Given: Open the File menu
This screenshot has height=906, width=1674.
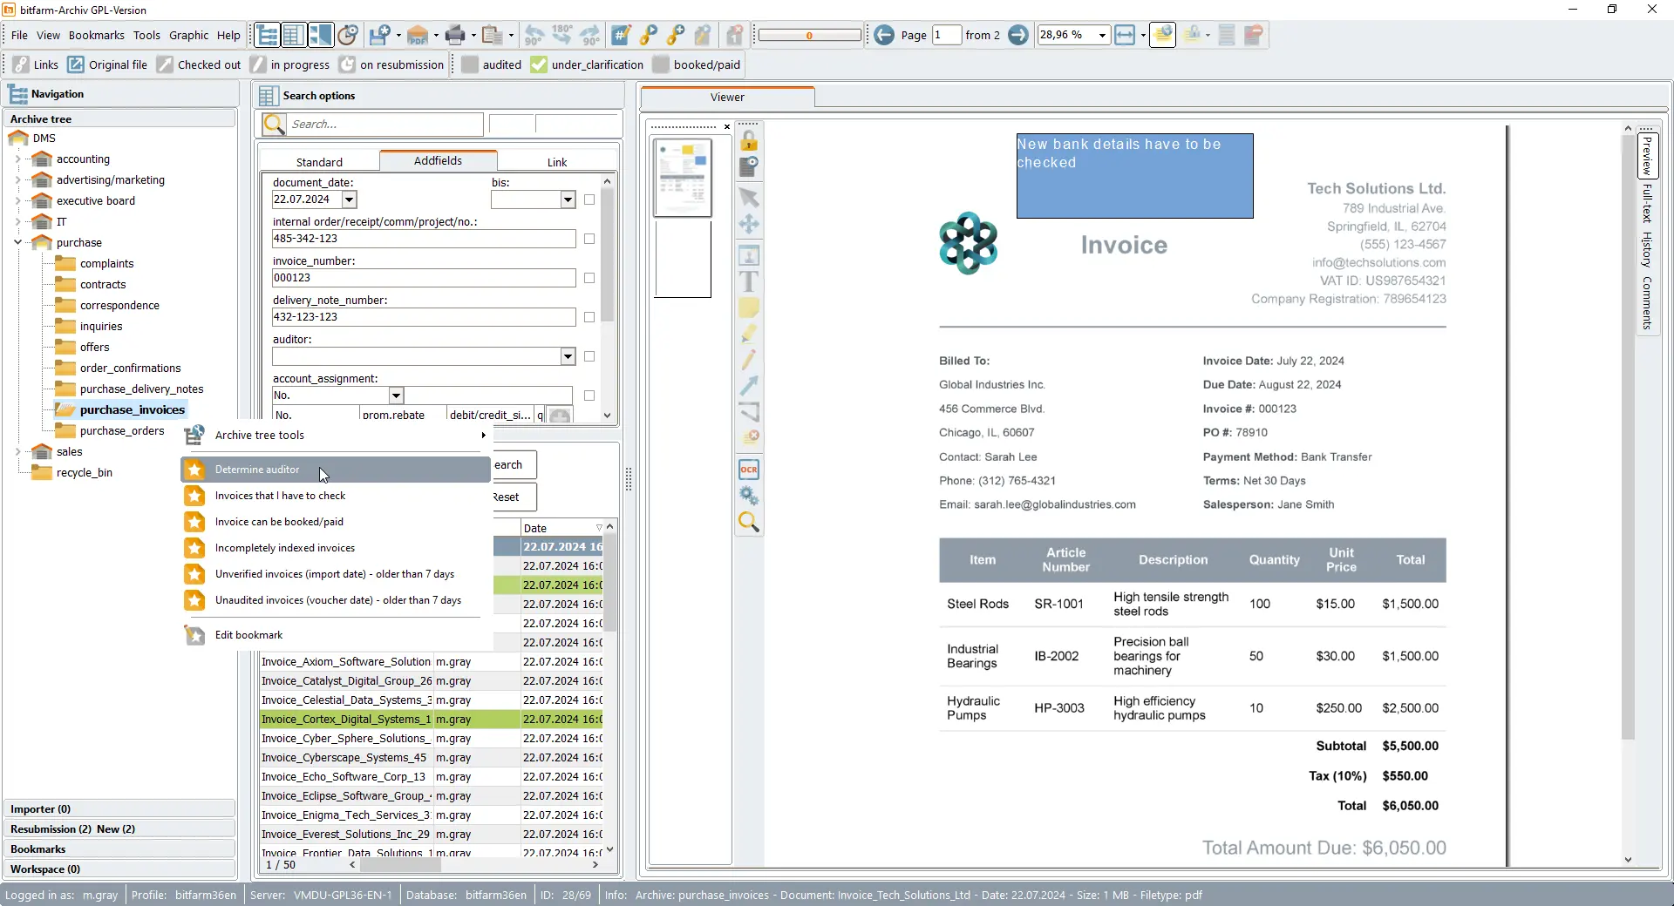Looking at the screenshot, I should point(19,35).
